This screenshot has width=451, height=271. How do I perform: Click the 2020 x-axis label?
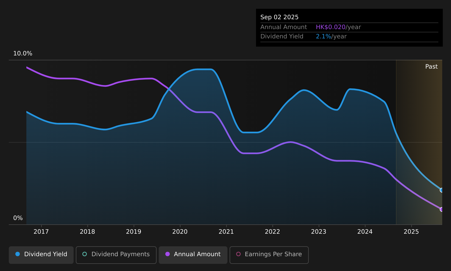(180, 232)
